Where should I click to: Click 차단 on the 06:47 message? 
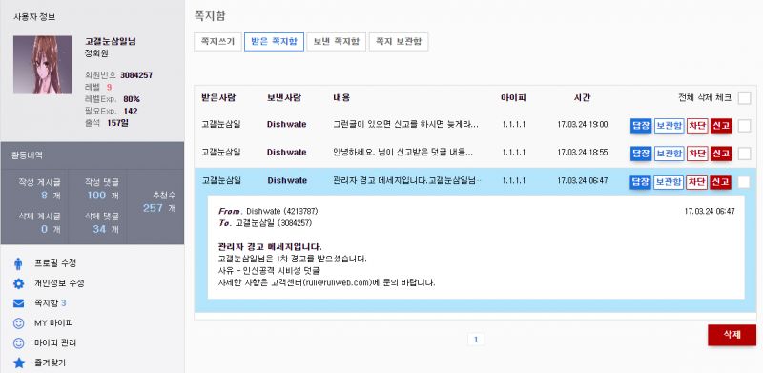click(x=697, y=182)
